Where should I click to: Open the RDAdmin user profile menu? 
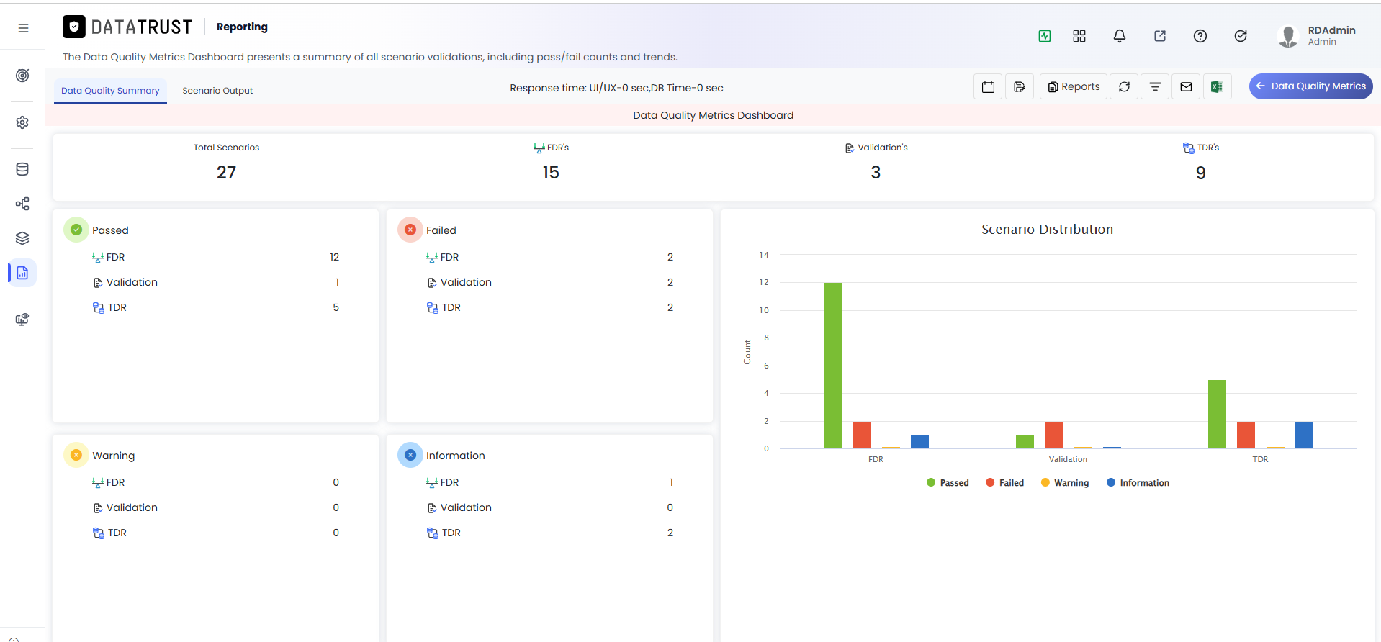coord(1316,36)
